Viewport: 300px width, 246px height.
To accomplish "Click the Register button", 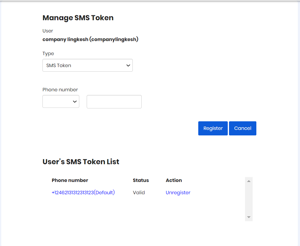I will (x=213, y=128).
